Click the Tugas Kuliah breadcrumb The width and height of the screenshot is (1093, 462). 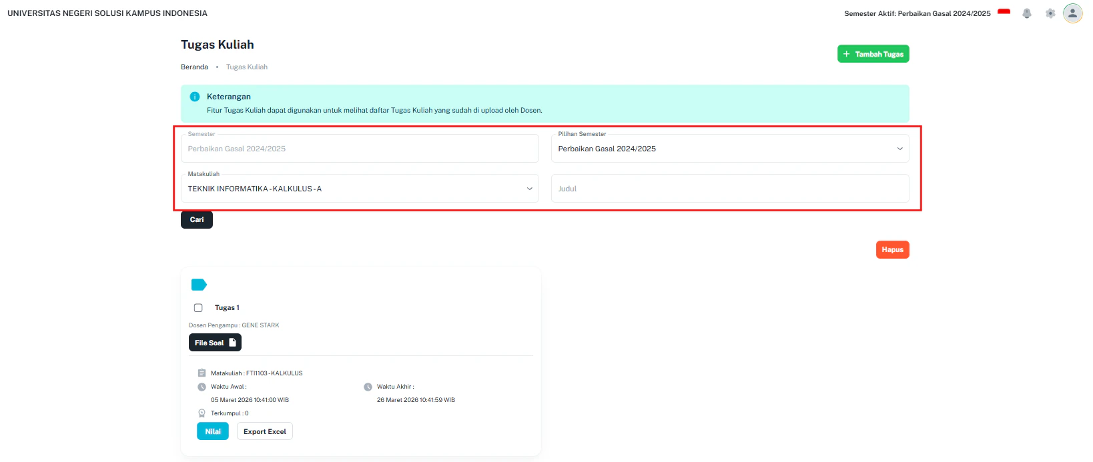pyautogui.click(x=247, y=67)
